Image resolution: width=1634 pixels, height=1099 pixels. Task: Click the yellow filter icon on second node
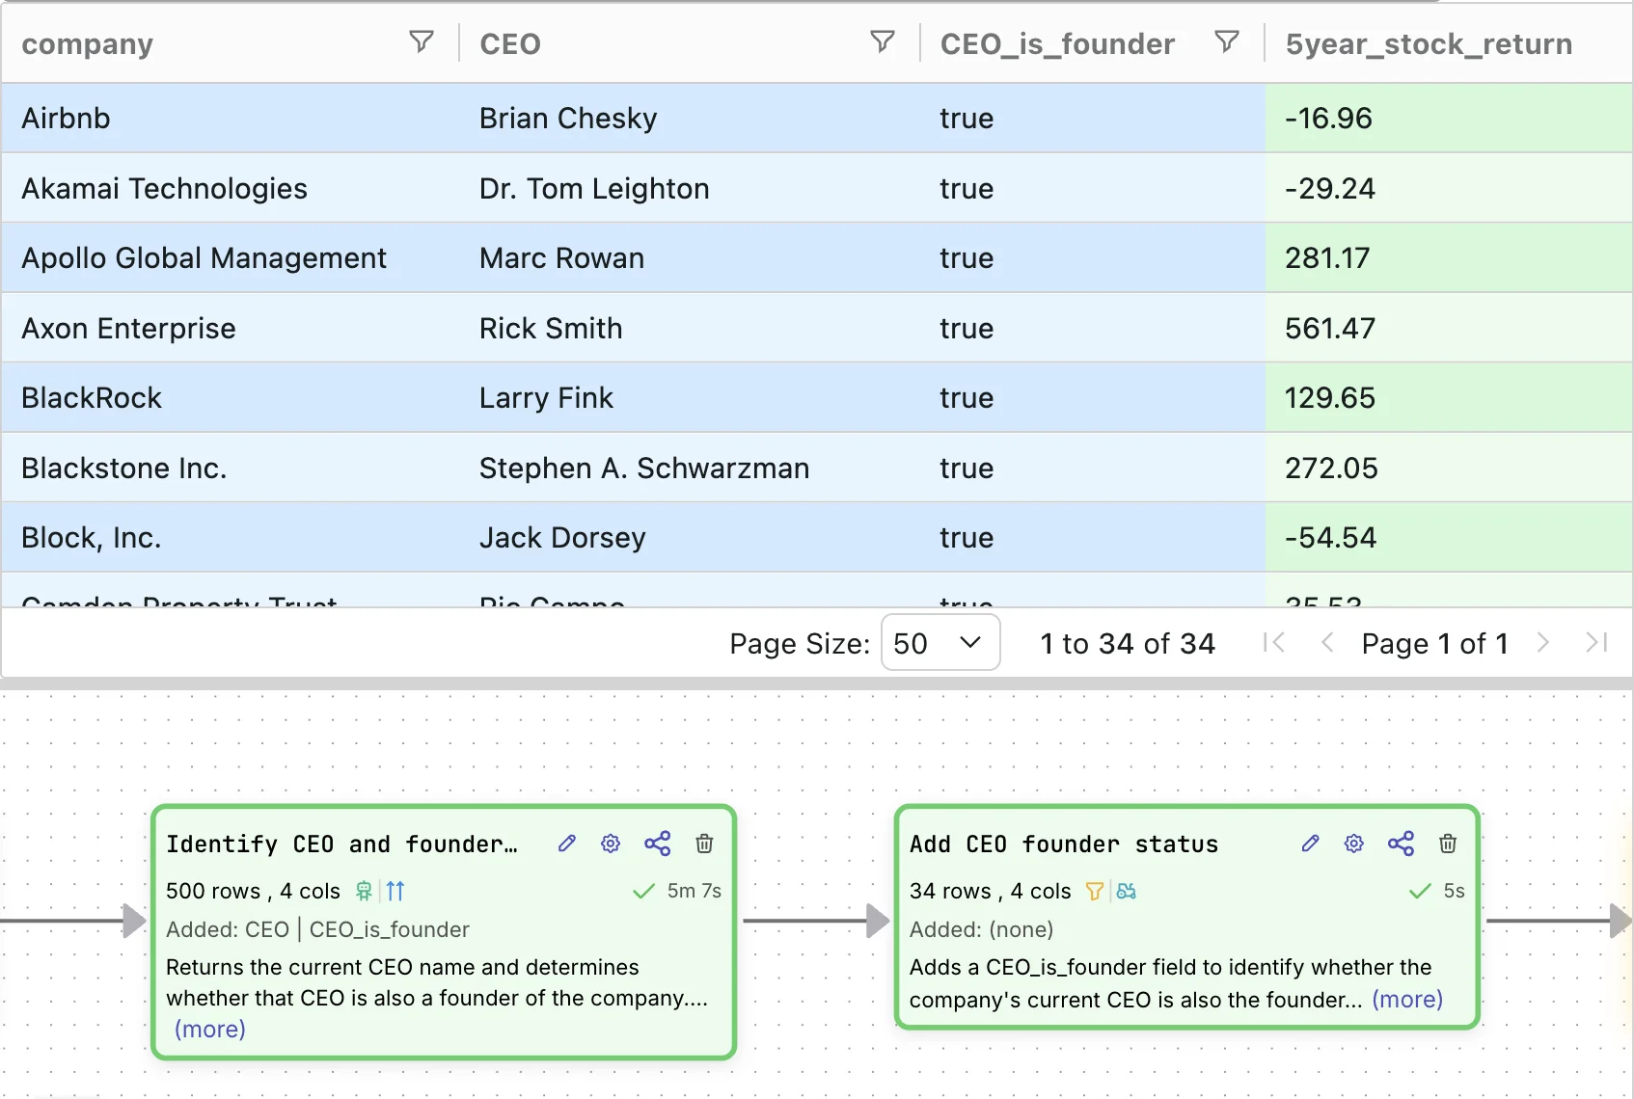tap(1094, 891)
